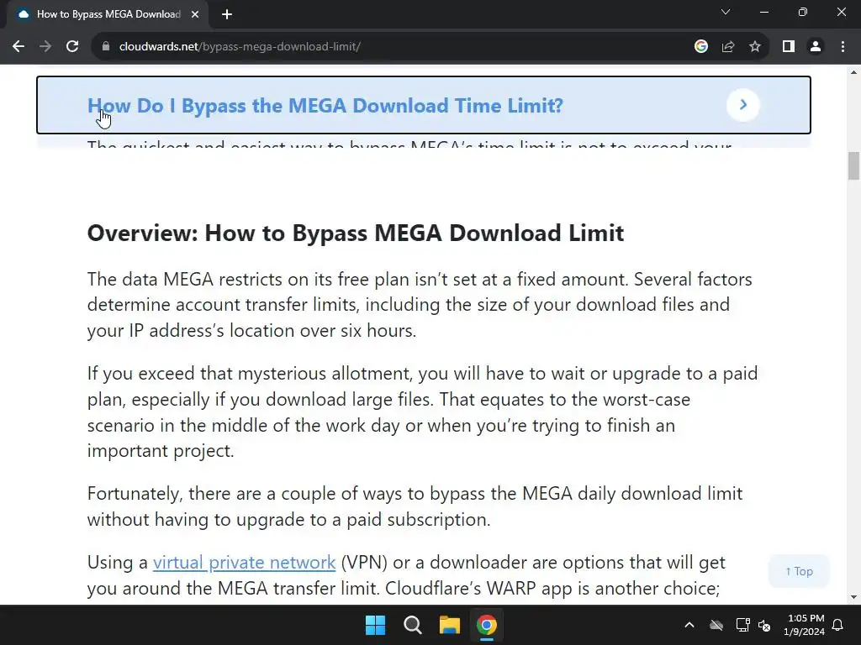Reload the Cloudwards page
Screen dimensions: 861x645
tap(72, 47)
